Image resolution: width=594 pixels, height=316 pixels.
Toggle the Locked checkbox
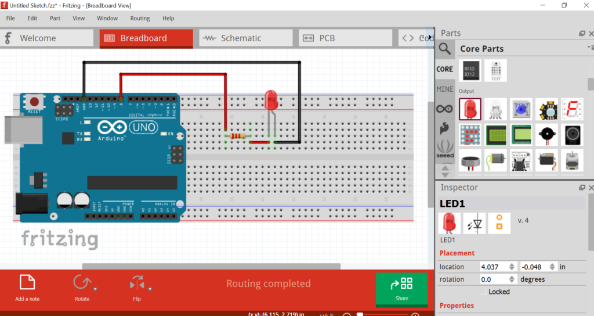(484, 292)
